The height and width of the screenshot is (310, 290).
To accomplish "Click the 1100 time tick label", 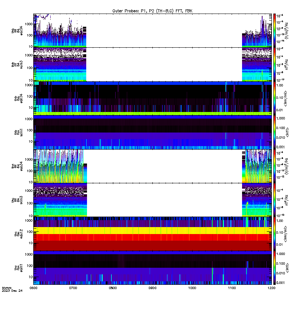I will (232, 288).
